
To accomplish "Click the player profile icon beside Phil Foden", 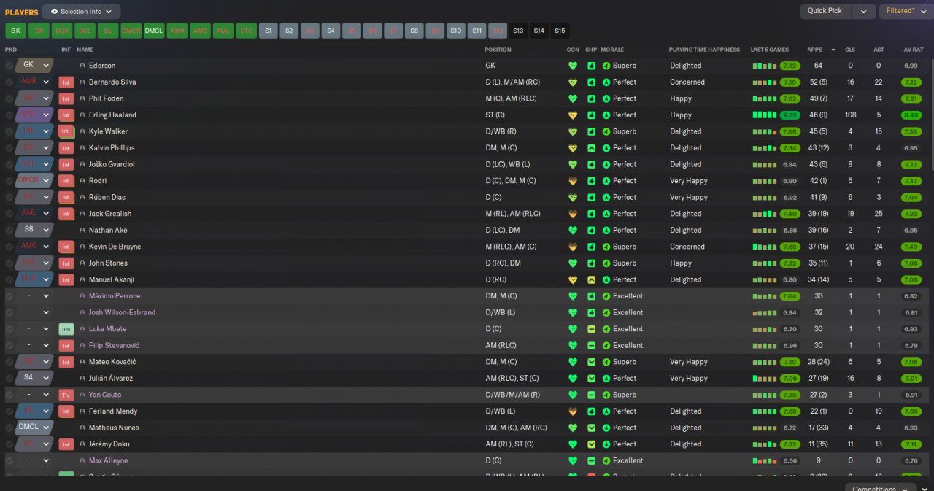I will pos(82,98).
